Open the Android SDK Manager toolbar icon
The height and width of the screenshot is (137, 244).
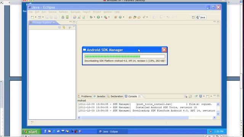[63, 17]
